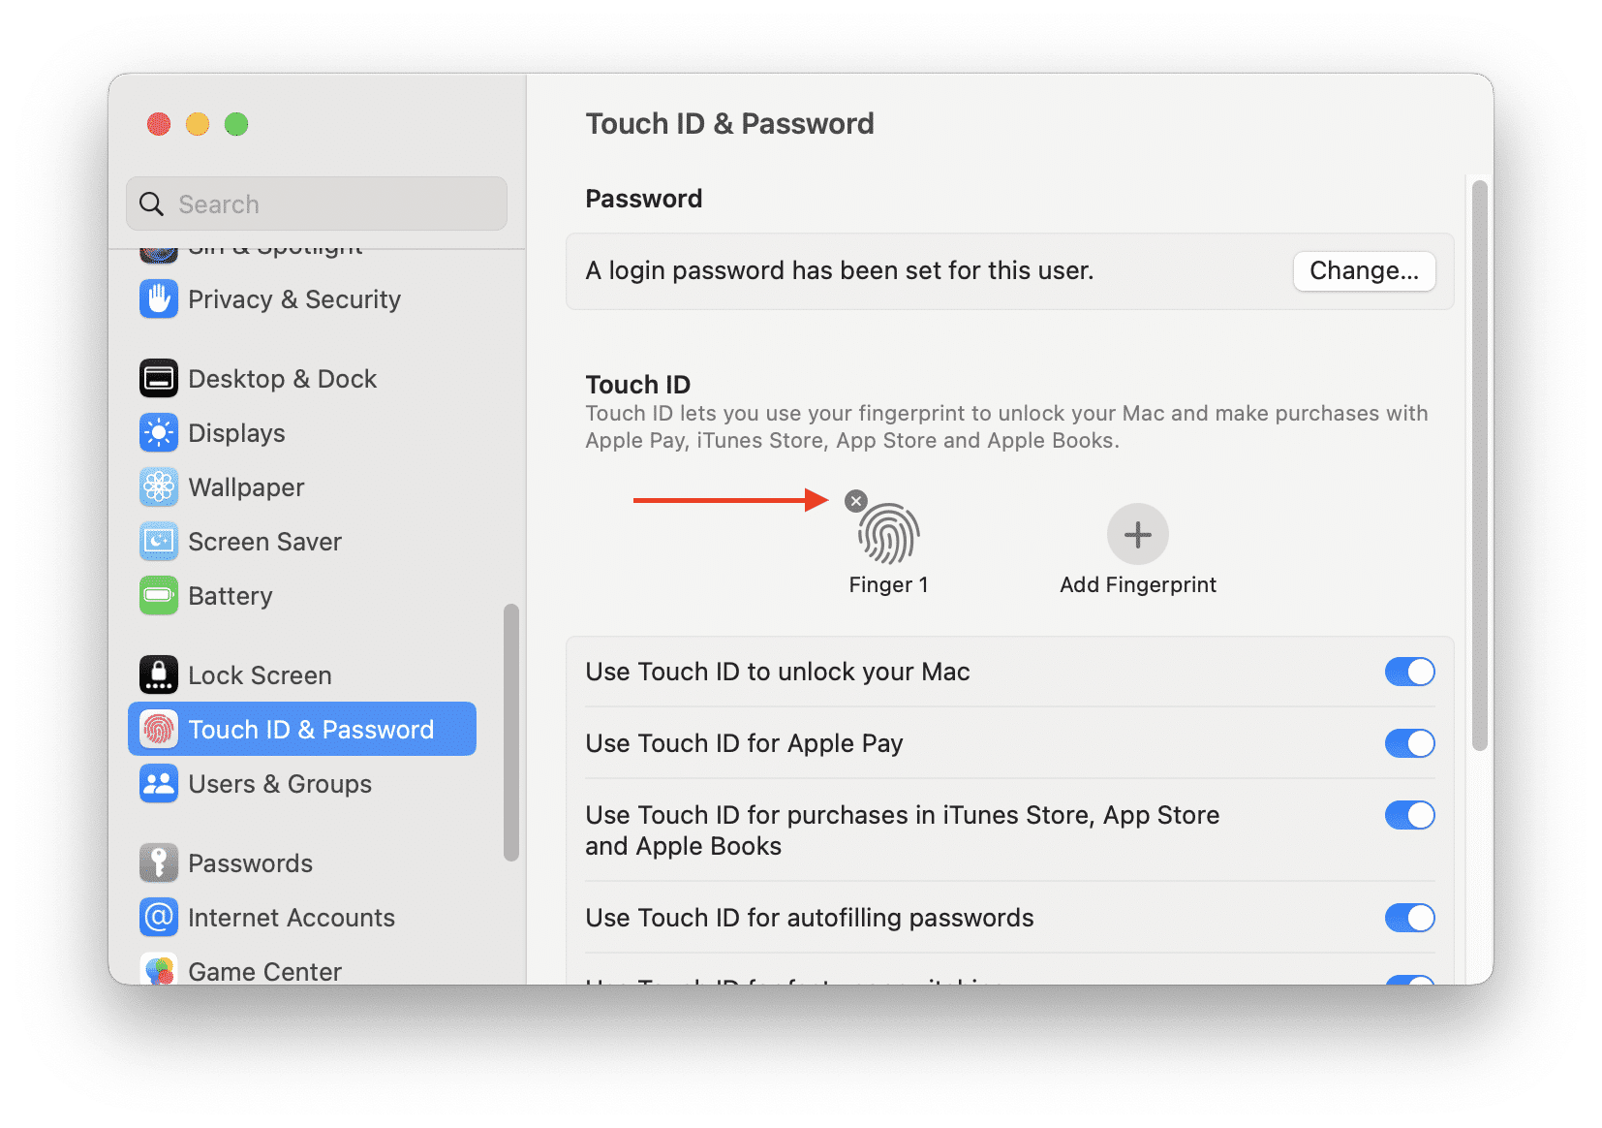1602x1128 pixels.
Task: Click the Battery icon in sidebar
Action: (x=159, y=596)
